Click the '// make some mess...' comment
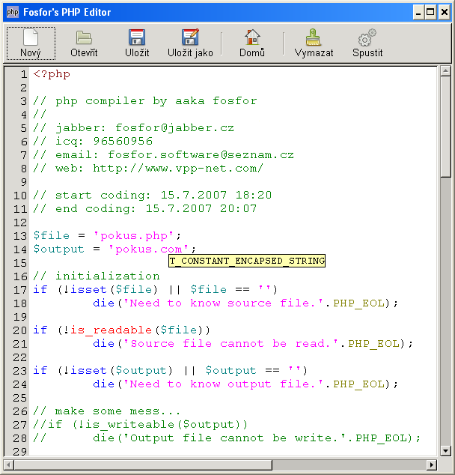Screen dimensions: 455x475 pos(106,411)
